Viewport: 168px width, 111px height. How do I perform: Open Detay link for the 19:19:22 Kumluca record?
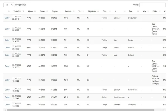pos(7,80)
